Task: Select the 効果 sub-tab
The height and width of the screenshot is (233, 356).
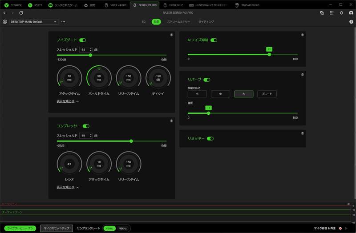Action: [156, 22]
